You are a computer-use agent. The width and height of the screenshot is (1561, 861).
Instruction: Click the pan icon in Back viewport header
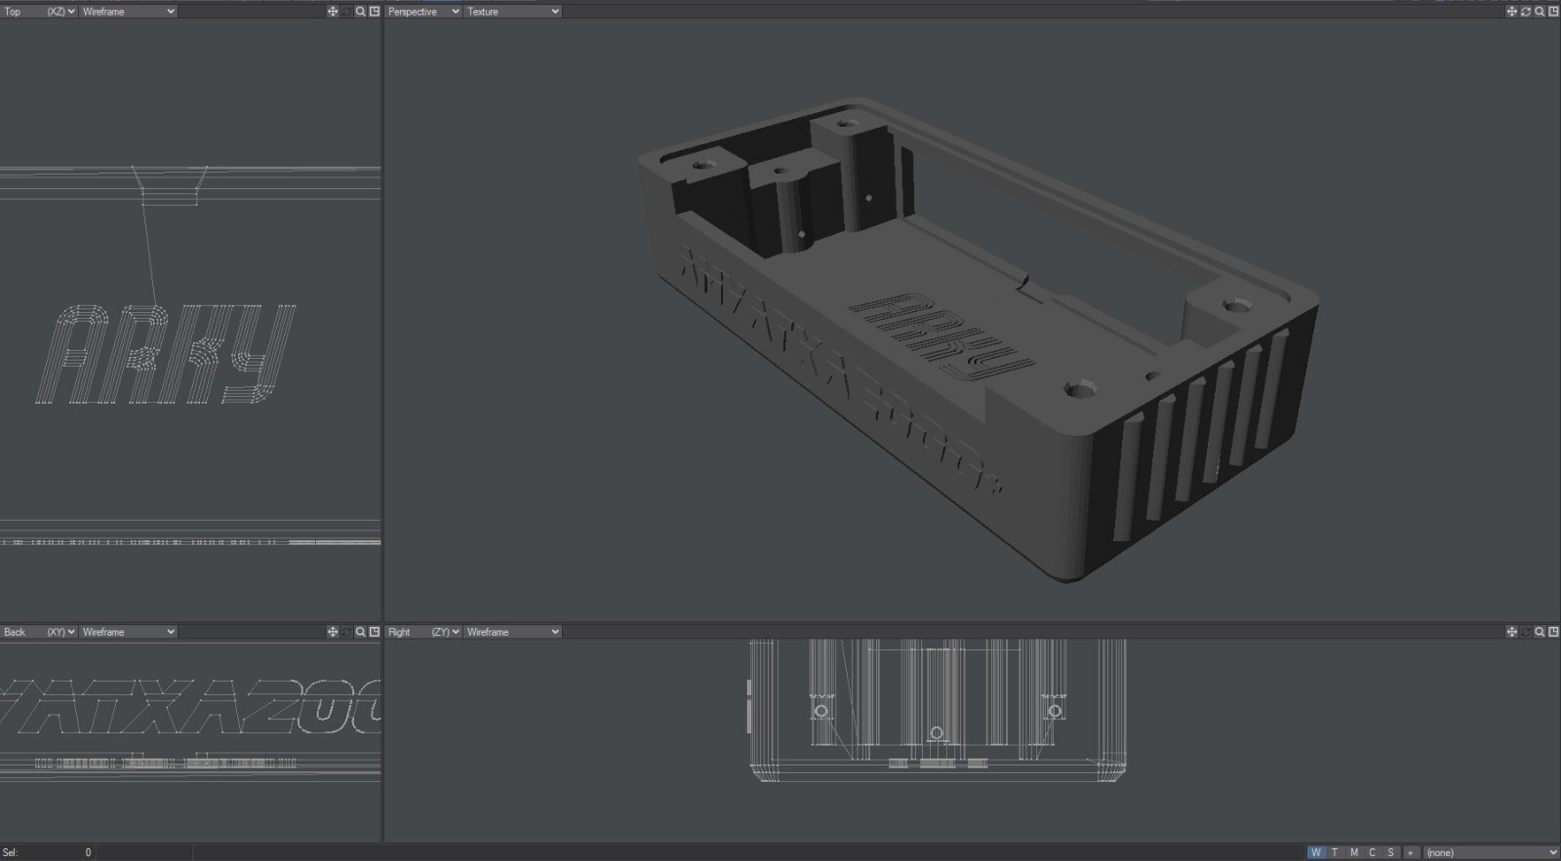click(x=333, y=632)
